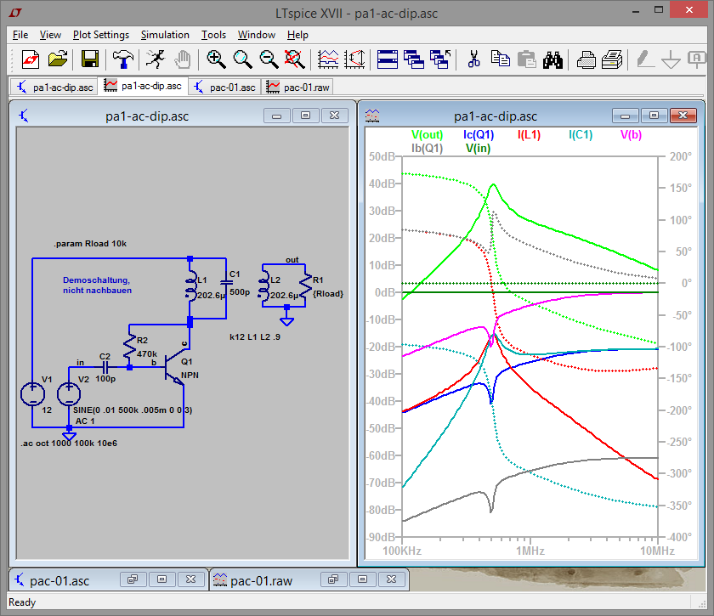Click the Print icon

click(586, 59)
